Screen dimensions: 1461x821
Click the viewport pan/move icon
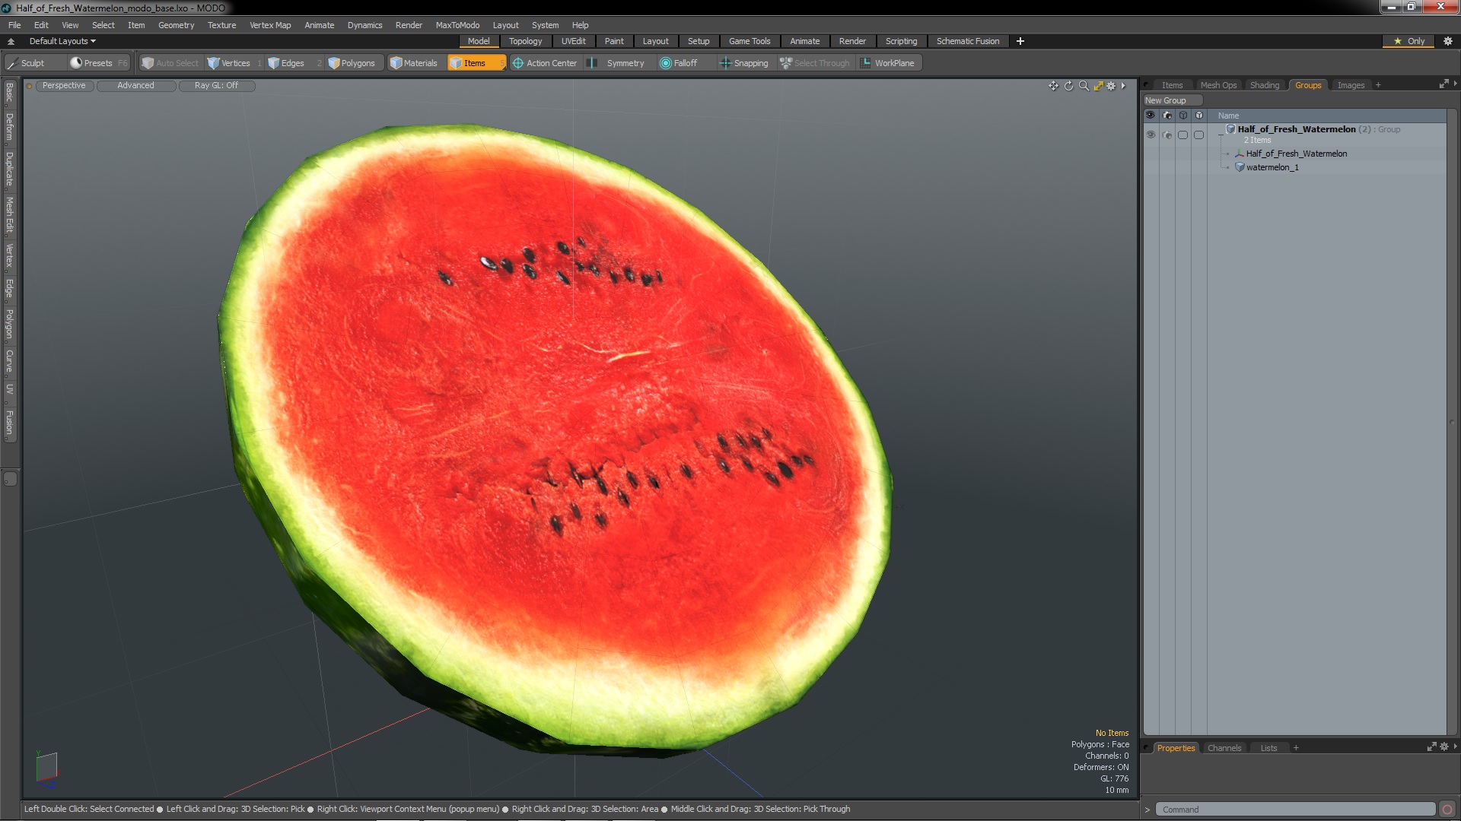pyautogui.click(x=1053, y=86)
